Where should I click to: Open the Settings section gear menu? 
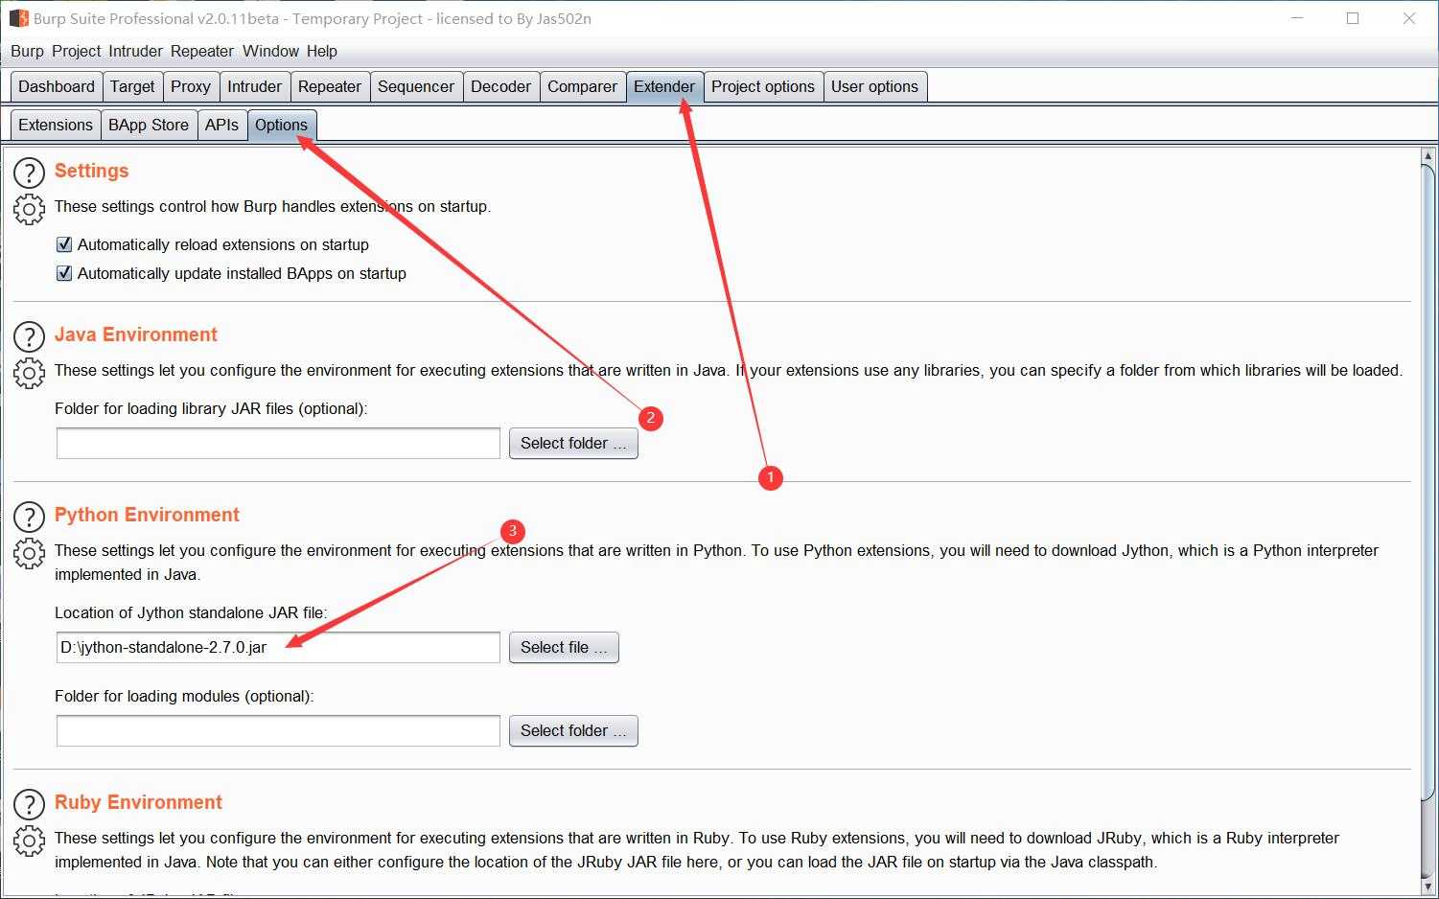pyautogui.click(x=30, y=208)
